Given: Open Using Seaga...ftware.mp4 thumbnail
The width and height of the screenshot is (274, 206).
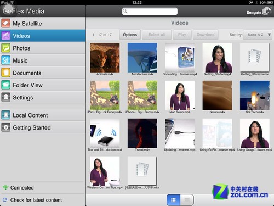Looking at the screenshot, I should click(255, 133).
